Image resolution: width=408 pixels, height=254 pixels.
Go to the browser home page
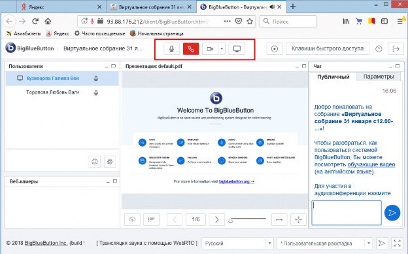point(48,21)
